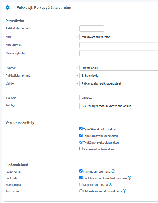The image size is (158, 203).
Task: Click the Tulolaji field with 363 Polkupyöräedun
Action: 119,106
